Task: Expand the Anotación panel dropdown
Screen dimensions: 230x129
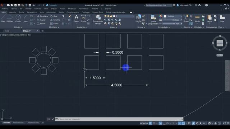Action: [82, 27]
